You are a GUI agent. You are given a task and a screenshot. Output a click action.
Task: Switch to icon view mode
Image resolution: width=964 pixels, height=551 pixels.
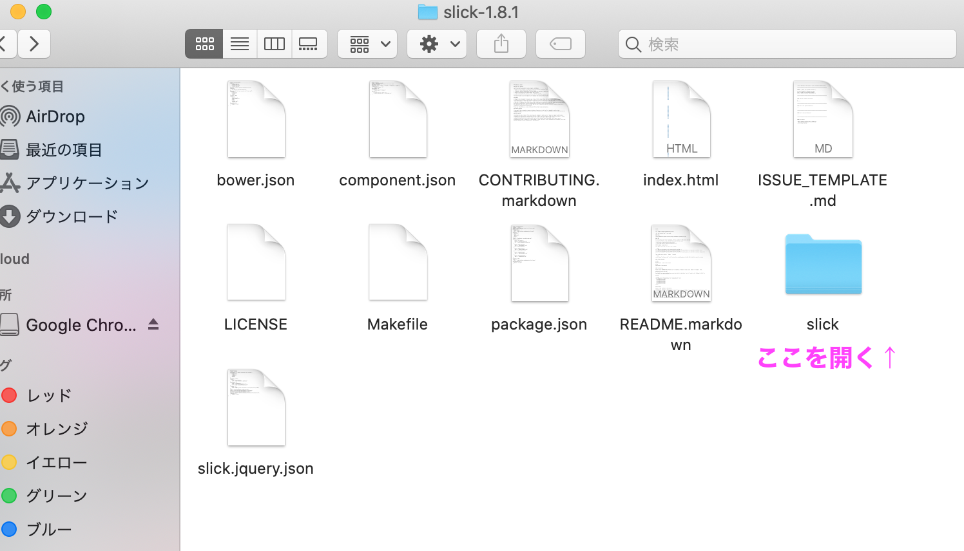pyautogui.click(x=204, y=44)
